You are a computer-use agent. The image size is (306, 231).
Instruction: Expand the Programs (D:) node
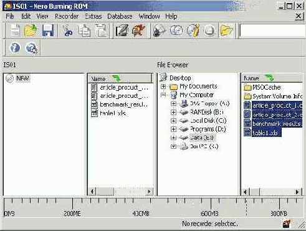coord(173,130)
